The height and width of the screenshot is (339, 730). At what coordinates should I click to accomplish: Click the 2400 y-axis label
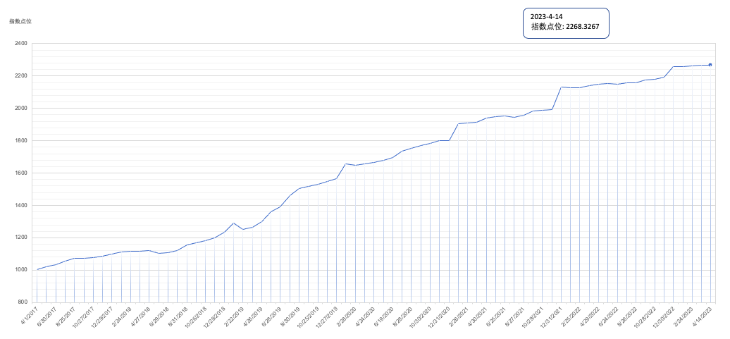pos(22,43)
